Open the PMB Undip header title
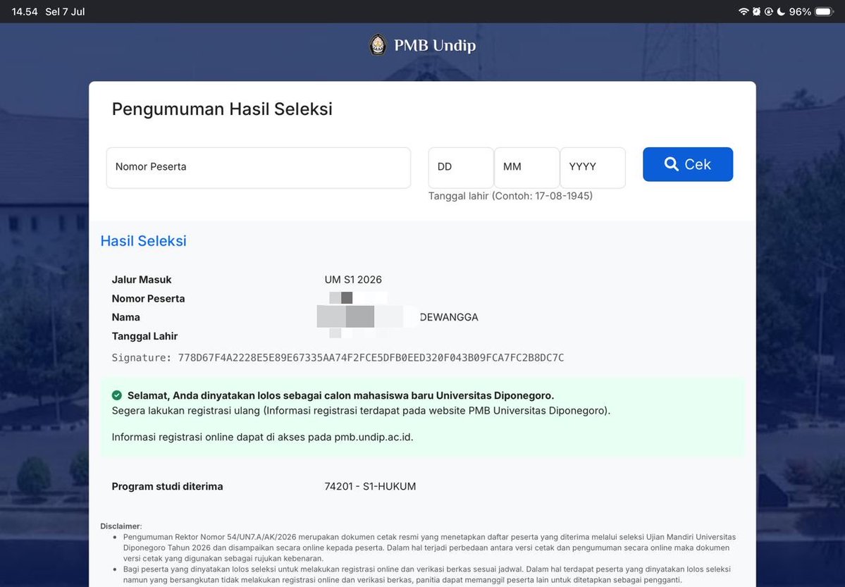Viewport: 845px width, 587px height. pyautogui.click(x=435, y=45)
